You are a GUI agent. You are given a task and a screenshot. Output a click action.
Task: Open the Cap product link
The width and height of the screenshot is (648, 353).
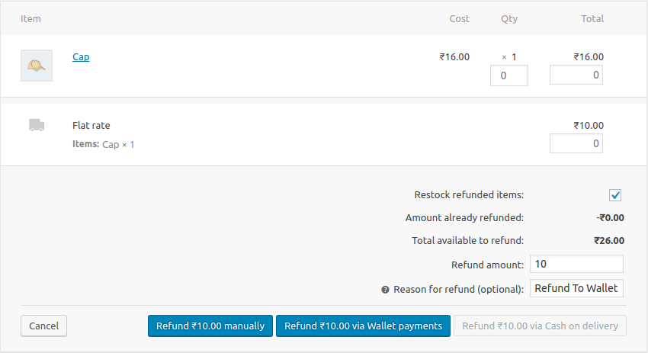[x=81, y=56]
